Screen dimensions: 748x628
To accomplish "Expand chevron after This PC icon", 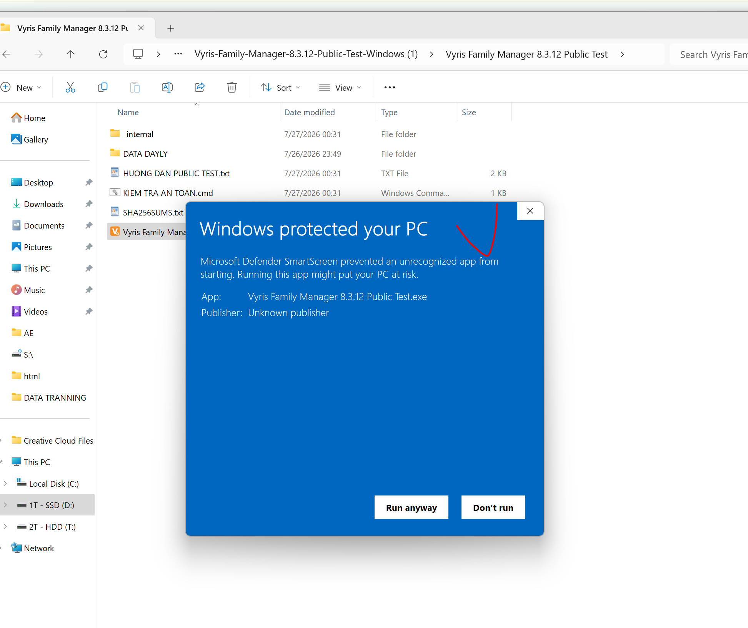I will point(158,55).
